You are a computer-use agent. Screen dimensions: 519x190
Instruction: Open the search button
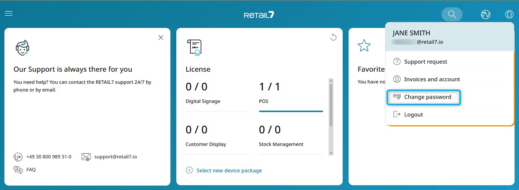[x=452, y=14]
